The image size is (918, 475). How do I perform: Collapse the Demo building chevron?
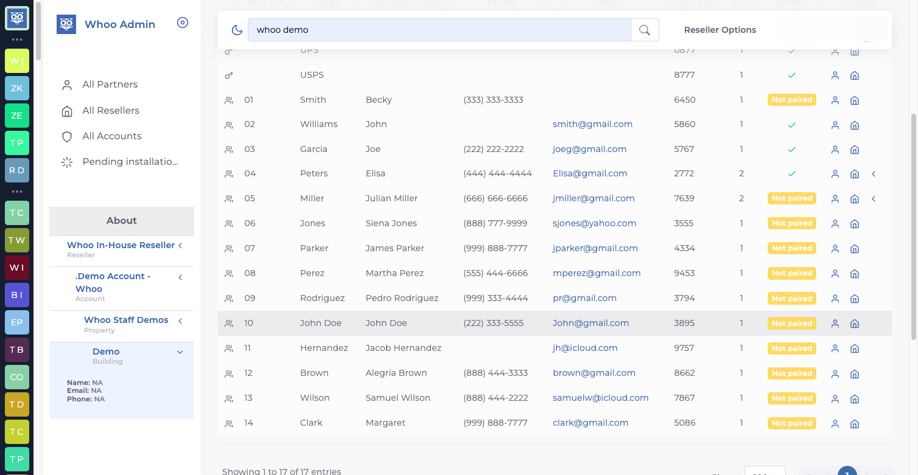click(180, 352)
